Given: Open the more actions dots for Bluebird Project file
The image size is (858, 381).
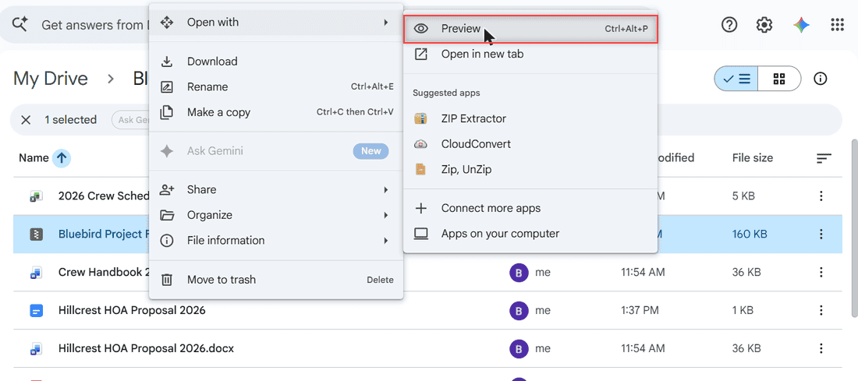Looking at the screenshot, I should (821, 234).
